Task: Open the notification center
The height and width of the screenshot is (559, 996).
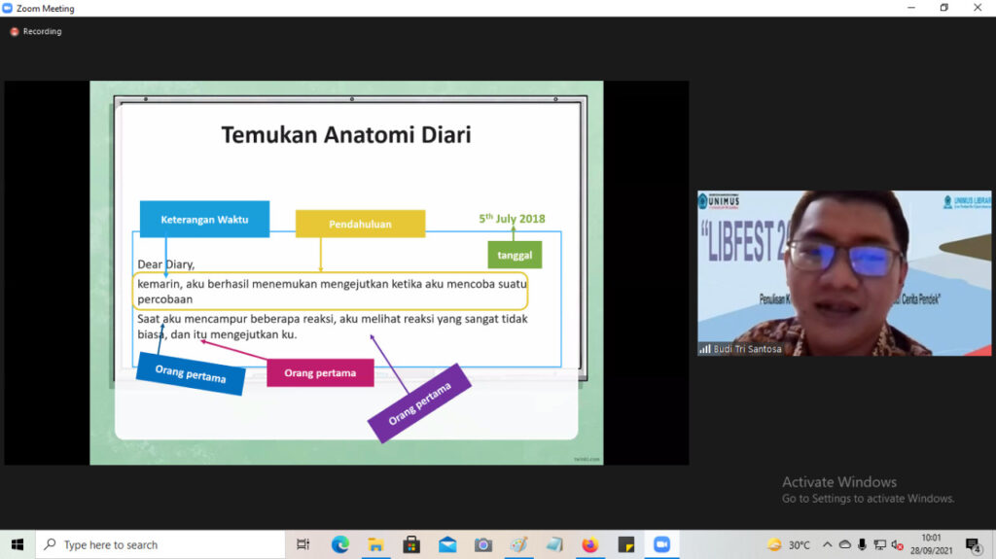Action: tap(973, 544)
